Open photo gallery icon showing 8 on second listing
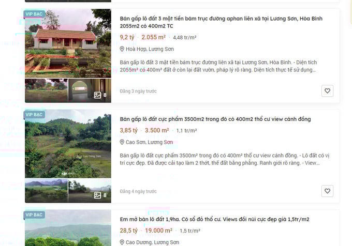 coord(100,195)
